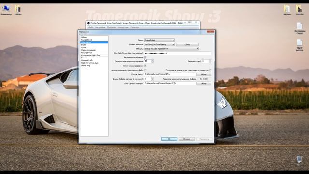The width and height of the screenshot is (309, 174).
Task: Click the OBS logo in main window title bar
Action: [88, 23]
